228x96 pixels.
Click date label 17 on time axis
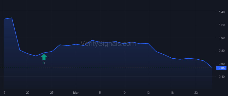click(x=4, y=92)
